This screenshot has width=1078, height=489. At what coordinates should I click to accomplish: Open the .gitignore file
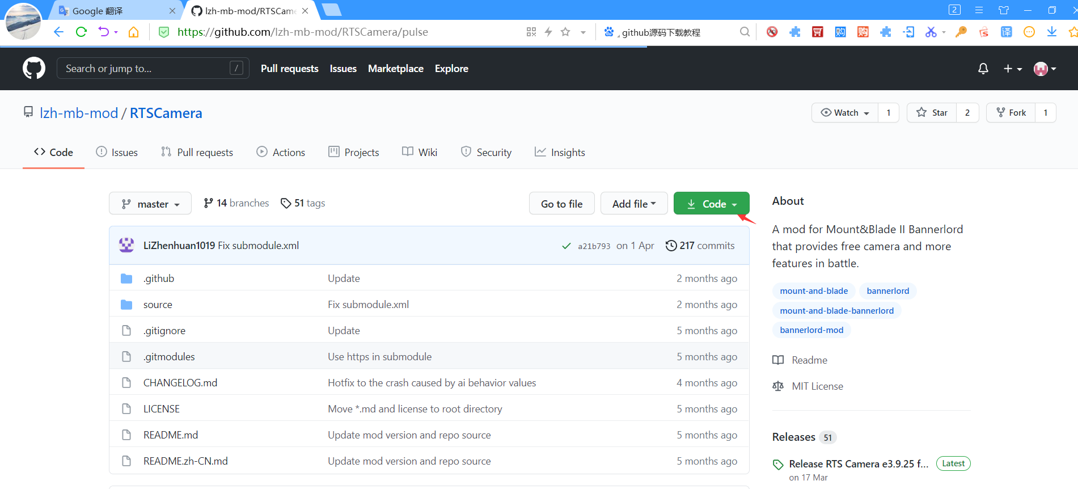164,331
